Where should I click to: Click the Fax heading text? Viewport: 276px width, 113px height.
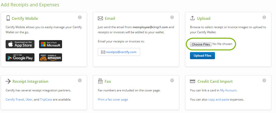pos(108,82)
